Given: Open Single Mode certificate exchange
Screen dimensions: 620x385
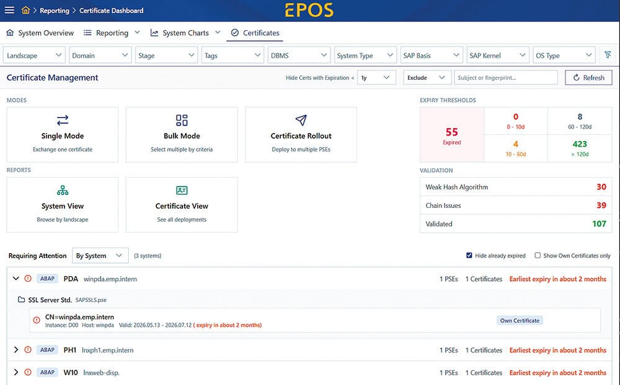Looking at the screenshot, I should [x=63, y=135].
